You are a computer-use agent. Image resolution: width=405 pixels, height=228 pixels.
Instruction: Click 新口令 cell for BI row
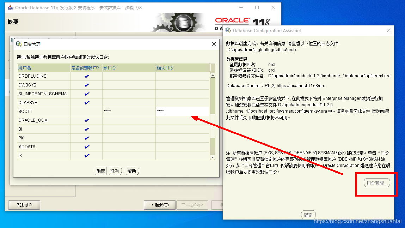tap(129, 129)
